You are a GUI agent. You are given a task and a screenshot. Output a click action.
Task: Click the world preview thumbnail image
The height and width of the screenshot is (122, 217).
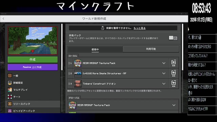pyautogui.click(x=33, y=41)
